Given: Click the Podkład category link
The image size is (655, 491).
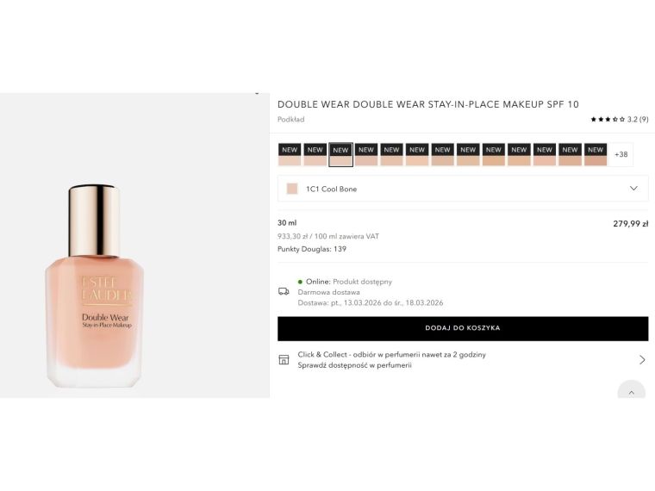Looking at the screenshot, I should [x=290, y=120].
